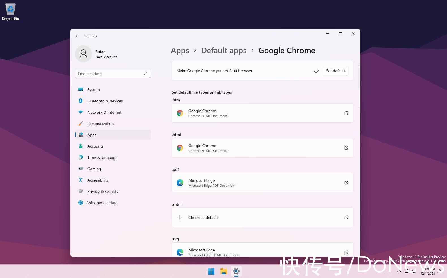Open external link icon for .pdf
This screenshot has height=278, width=447.
tap(346, 183)
